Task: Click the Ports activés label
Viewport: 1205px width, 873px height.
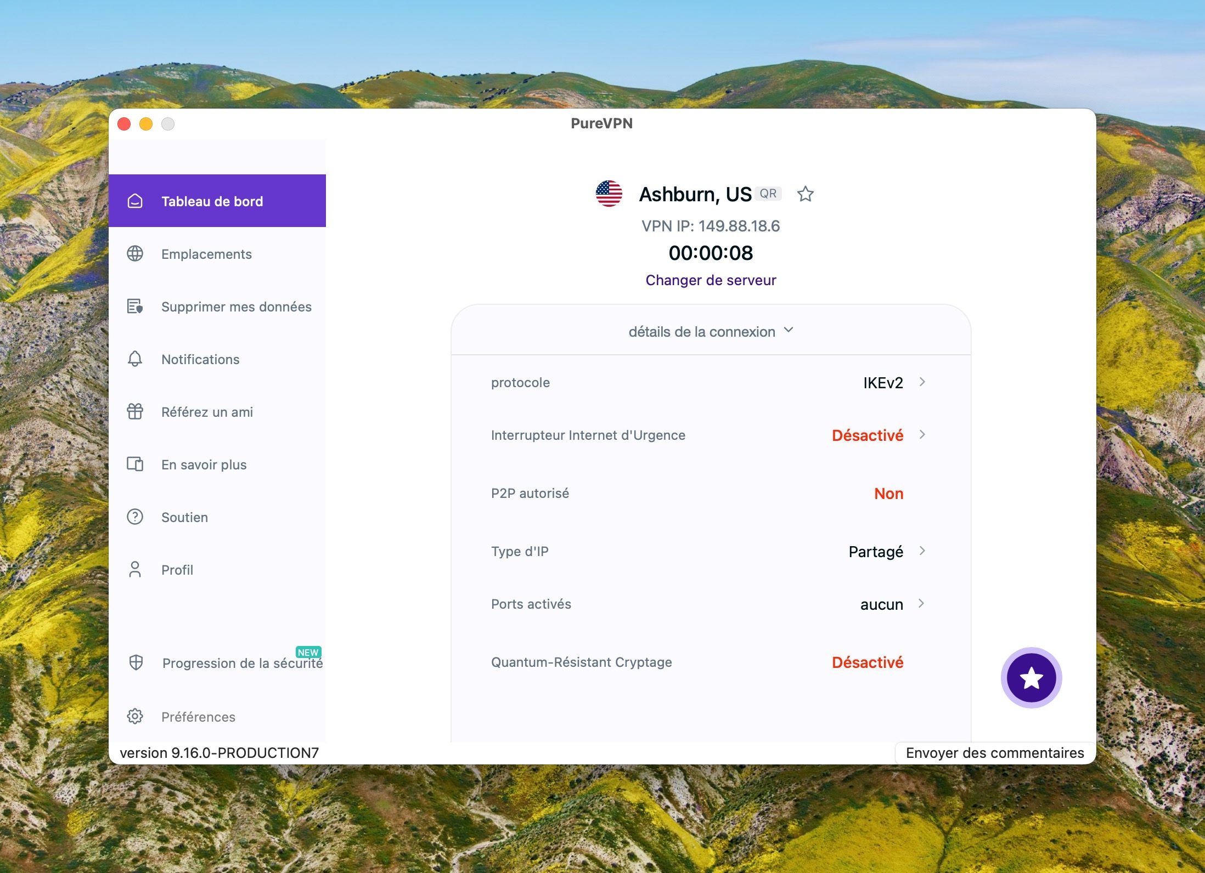Action: pyautogui.click(x=531, y=604)
